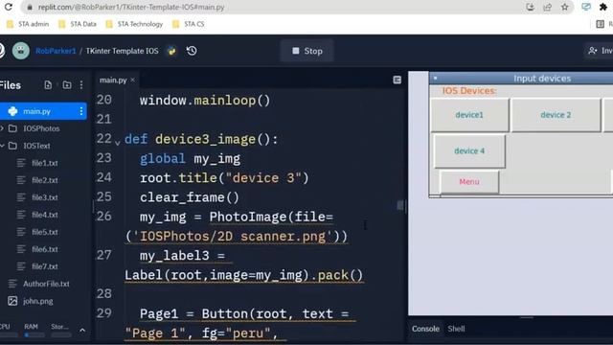Screen dimensions: 613x345
Task: Switch to the Console tab
Action: 425,329
